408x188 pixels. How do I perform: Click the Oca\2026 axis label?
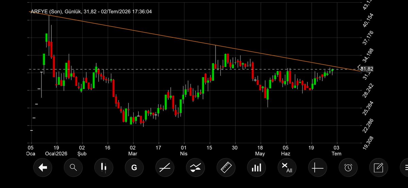pos(56,154)
